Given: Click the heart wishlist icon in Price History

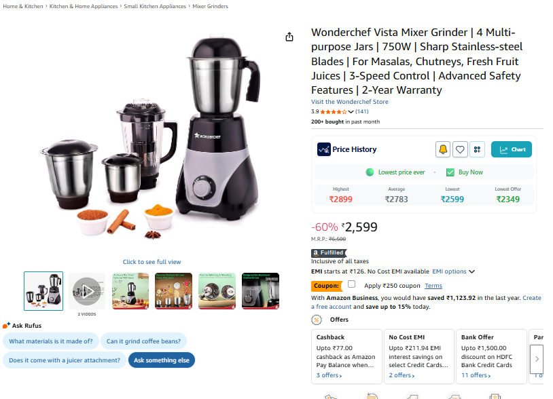Looking at the screenshot, I should 460,150.
